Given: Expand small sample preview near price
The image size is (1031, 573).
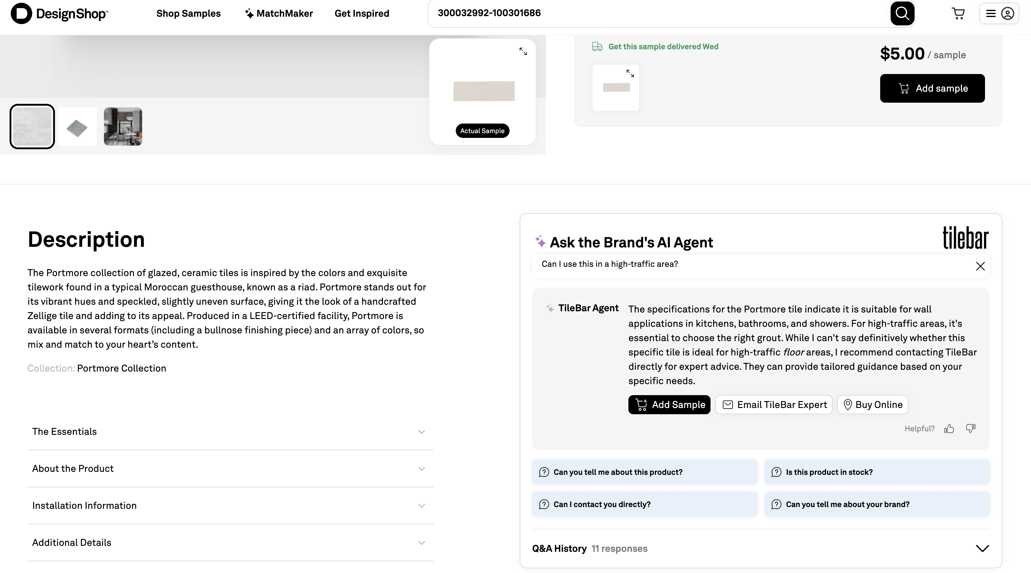Looking at the screenshot, I should [630, 74].
